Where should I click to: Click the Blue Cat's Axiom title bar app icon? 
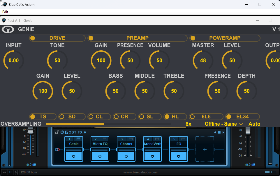5,4
